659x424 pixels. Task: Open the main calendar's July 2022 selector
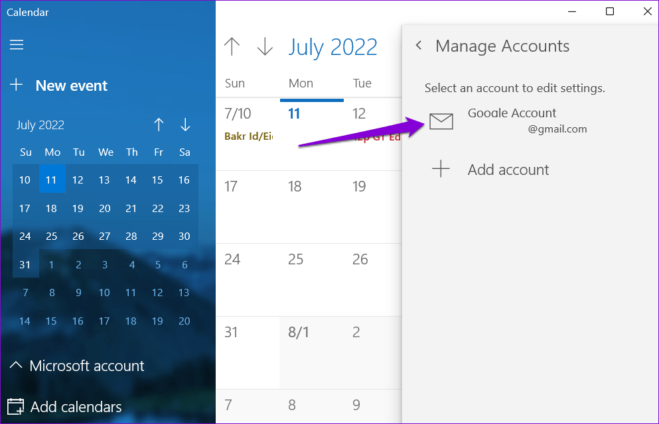(333, 46)
